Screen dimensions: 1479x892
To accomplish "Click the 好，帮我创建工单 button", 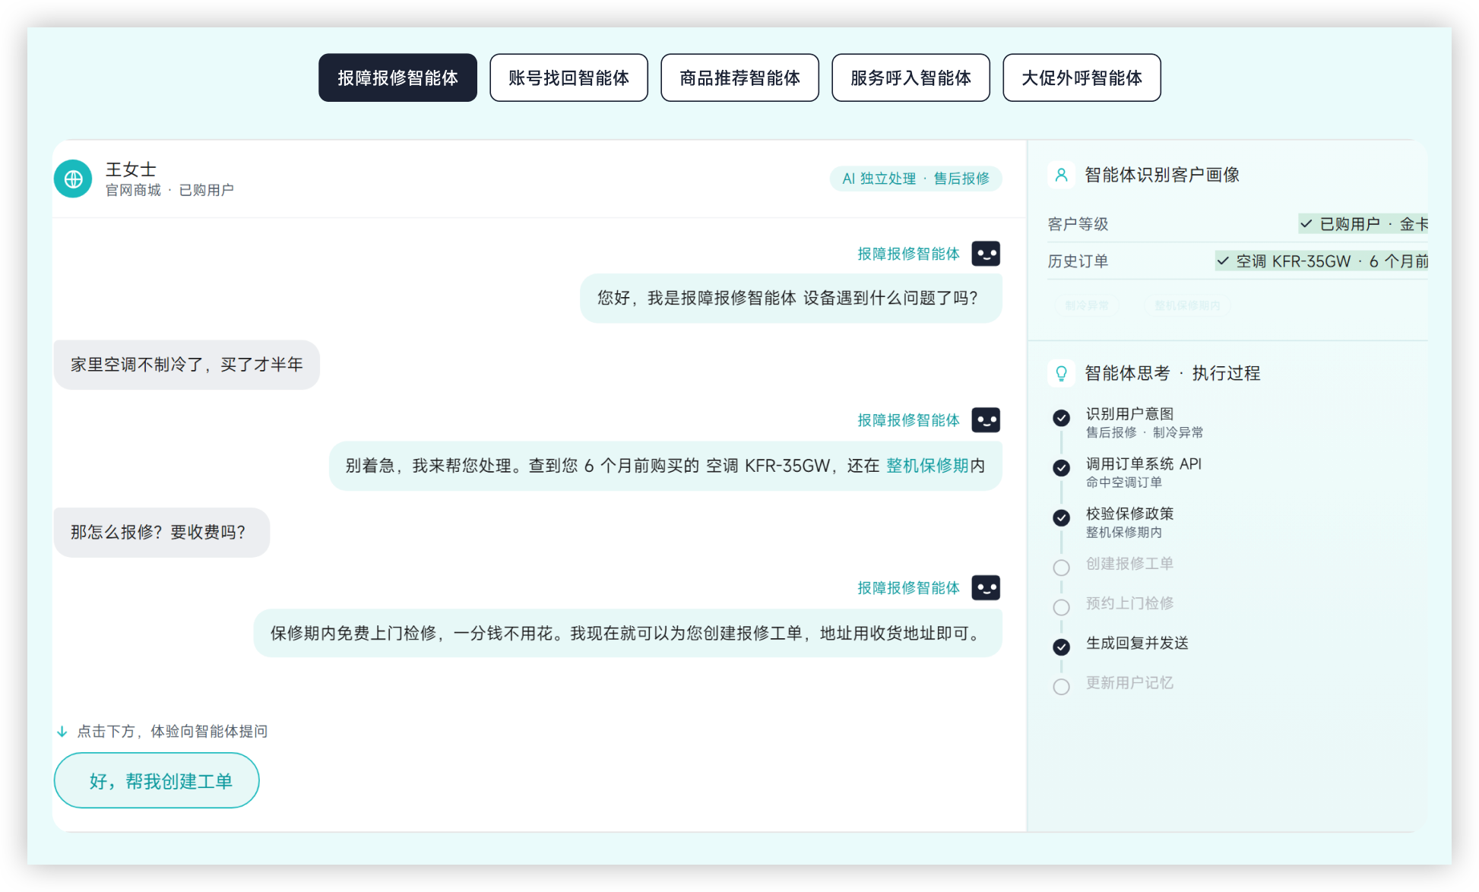I will 157,780.
